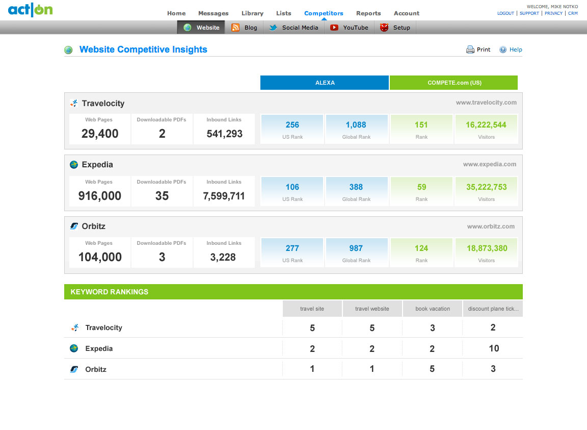This screenshot has width=587, height=430.
Task: Click the Act-On logo
Action: 31,9
